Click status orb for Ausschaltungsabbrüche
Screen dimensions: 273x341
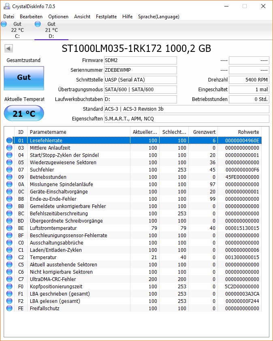[x=9, y=242]
